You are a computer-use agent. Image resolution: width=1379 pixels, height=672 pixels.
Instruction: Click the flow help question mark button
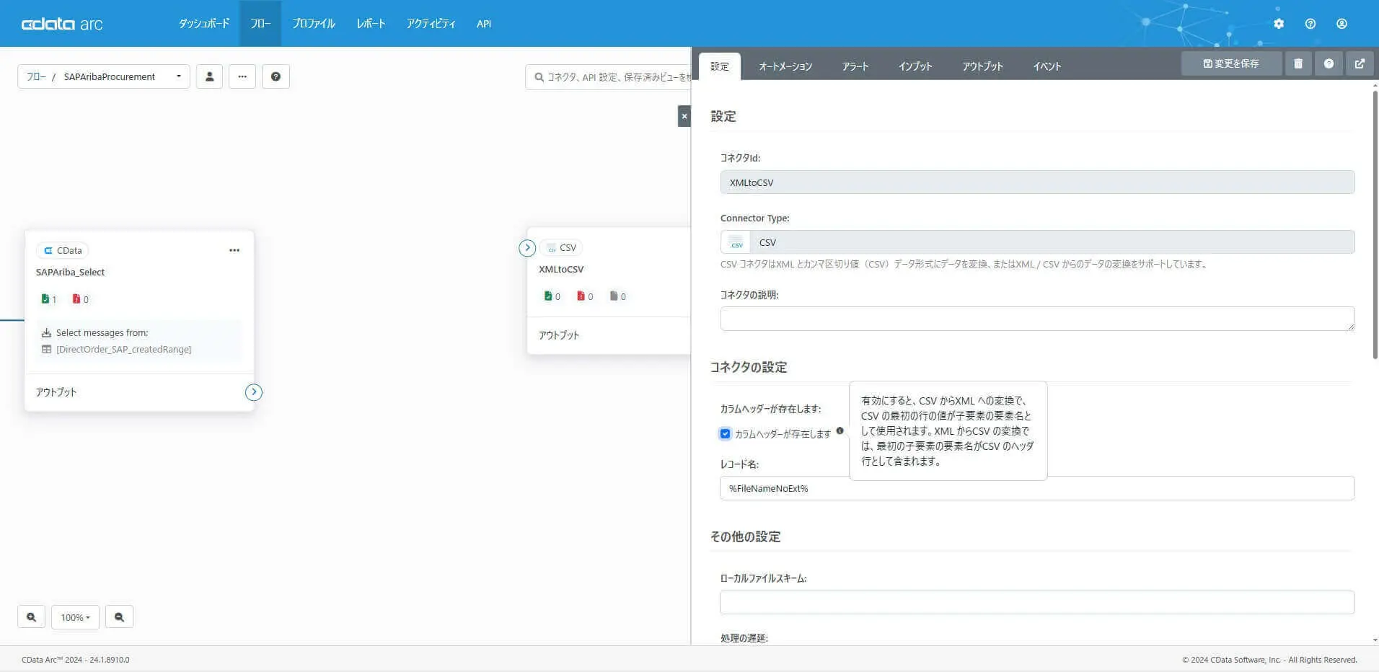point(276,76)
